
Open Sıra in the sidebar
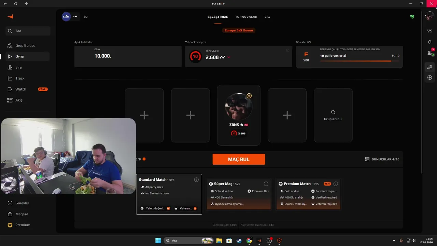28,67
